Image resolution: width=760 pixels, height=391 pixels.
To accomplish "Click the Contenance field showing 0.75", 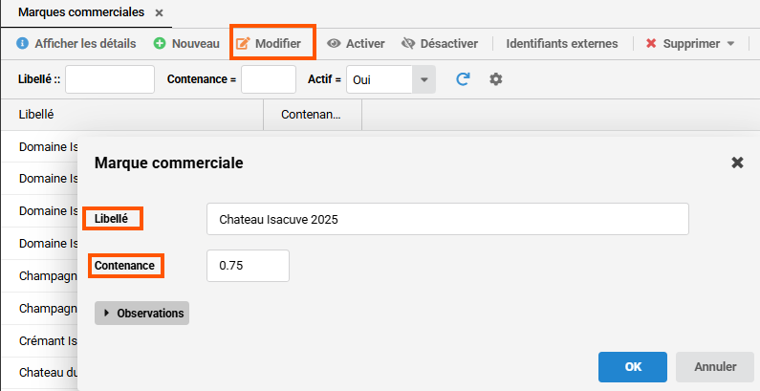I will tap(248, 266).
